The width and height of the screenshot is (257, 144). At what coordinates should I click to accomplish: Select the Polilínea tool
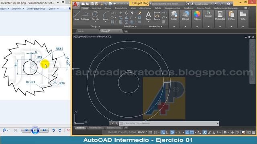tap(85, 16)
